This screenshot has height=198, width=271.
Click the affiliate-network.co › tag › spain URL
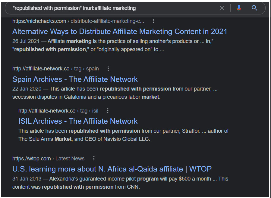point(55,69)
